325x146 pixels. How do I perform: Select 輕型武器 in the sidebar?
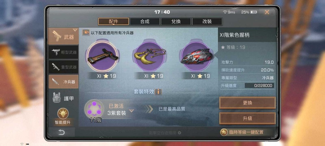(63, 52)
